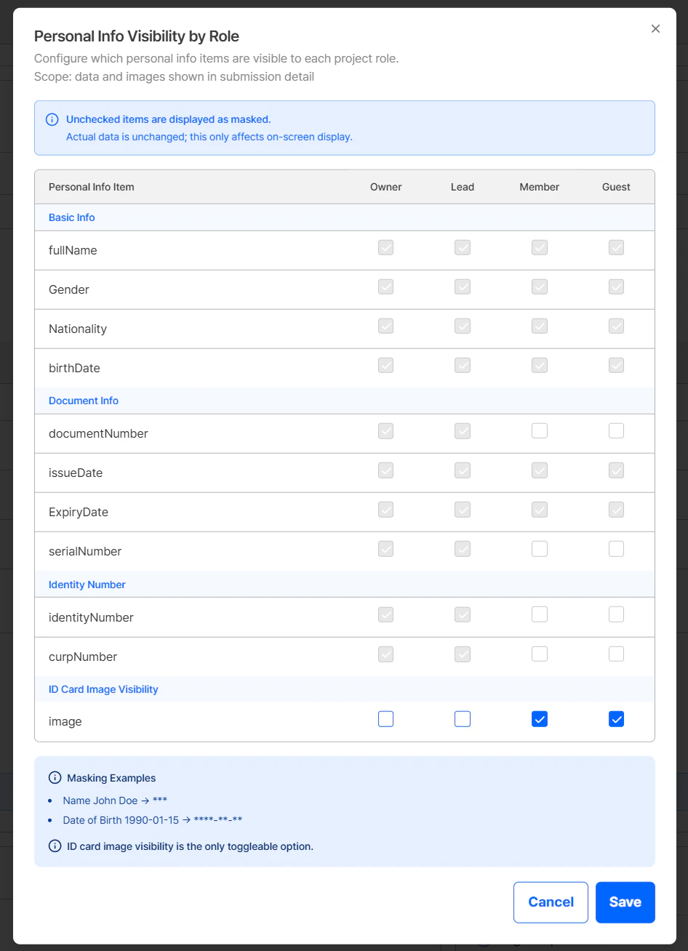This screenshot has width=688, height=951.
Task: Click documentNumber checkbox for Guest
Action: [x=617, y=431]
